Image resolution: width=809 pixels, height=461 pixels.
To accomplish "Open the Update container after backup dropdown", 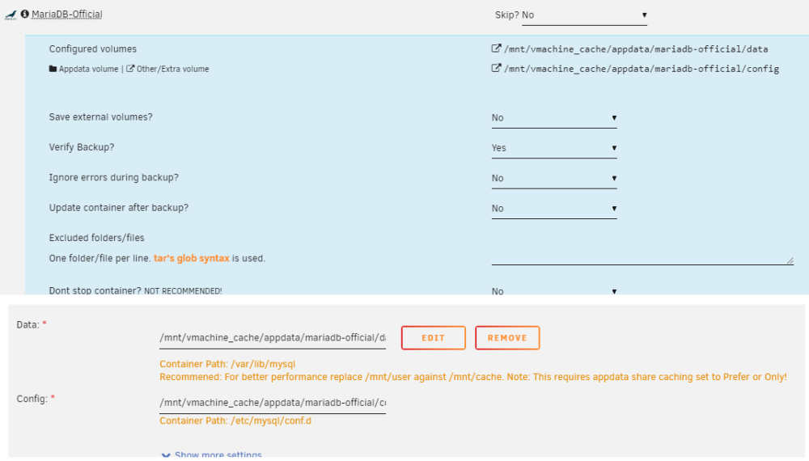I will click(554, 209).
